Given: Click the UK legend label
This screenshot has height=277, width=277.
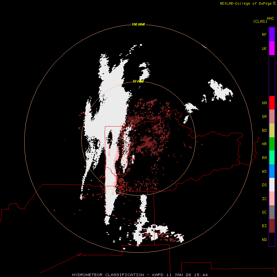Looking at the screenshot, I should tap(264, 48).
